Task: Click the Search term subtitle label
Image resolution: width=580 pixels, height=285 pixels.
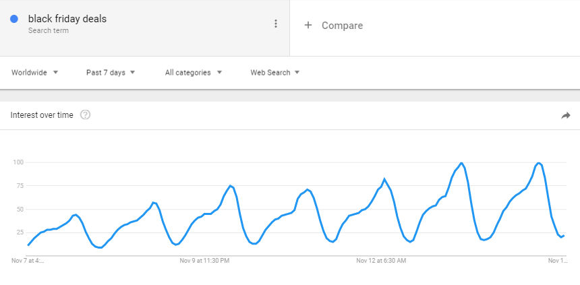Action: (x=48, y=31)
